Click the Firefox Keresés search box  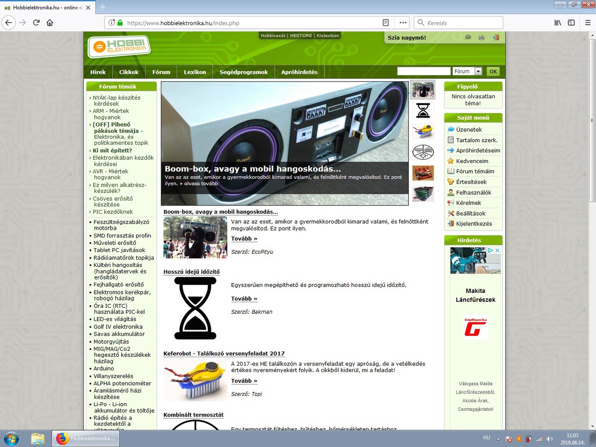pyautogui.click(x=458, y=22)
